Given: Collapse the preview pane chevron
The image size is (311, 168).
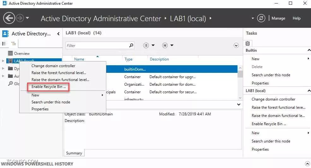Looking at the screenshot, I should click(239, 104).
